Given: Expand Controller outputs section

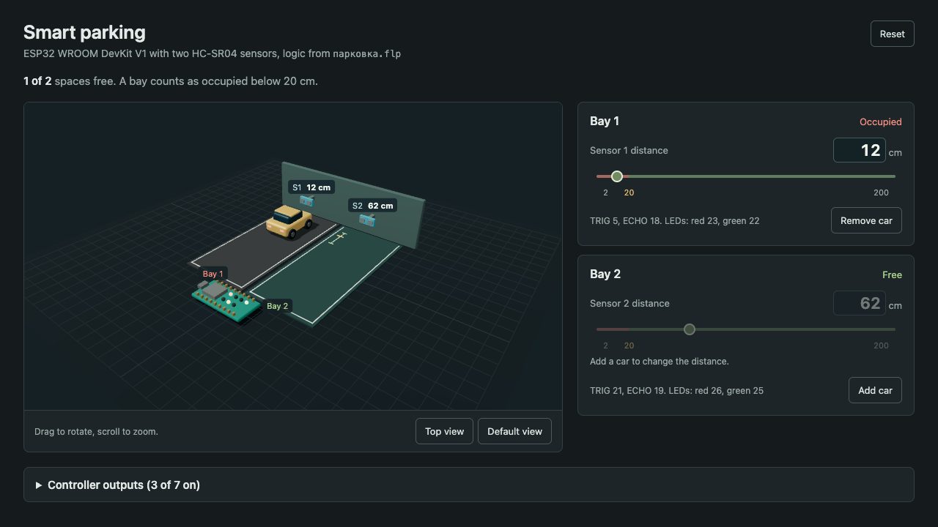Looking at the screenshot, I should click(469, 485).
